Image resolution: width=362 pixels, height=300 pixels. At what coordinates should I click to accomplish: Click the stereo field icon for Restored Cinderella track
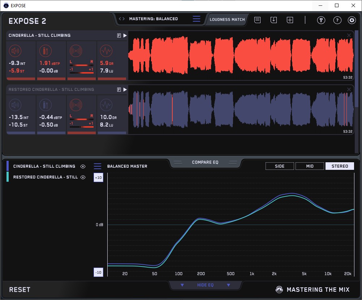(76, 105)
